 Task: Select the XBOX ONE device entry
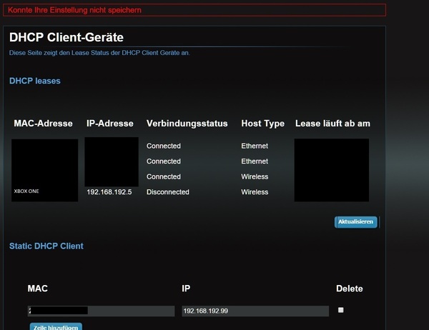click(x=28, y=192)
